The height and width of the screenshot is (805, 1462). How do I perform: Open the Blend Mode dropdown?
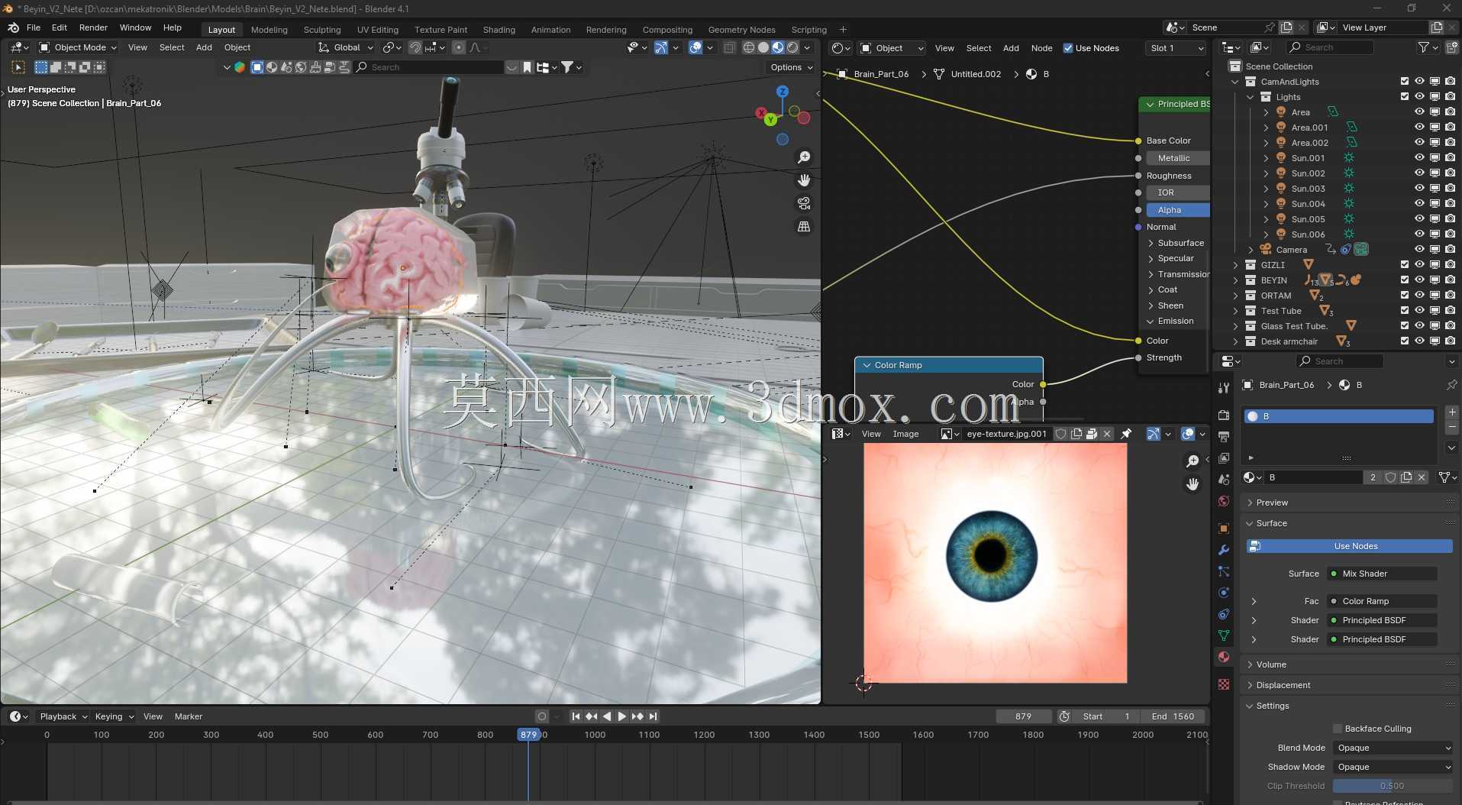click(x=1393, y=748)
